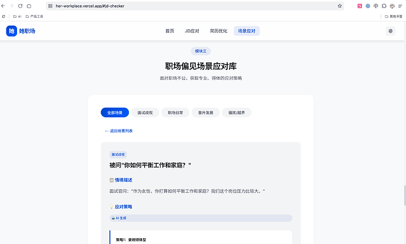Click the 面试歧视 tag on the card
This screenshot has width=406, height=244.
click(118, 155)
